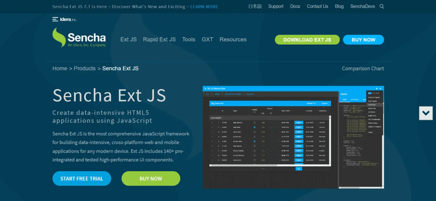436x201 pixels.
Task: Click the search icon in the top navigation bar
Action: [381, 6]
